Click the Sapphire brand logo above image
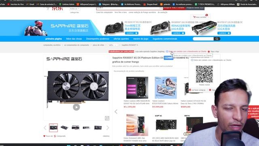The height and width of the screenshot is (146, 259). (64, 59)
